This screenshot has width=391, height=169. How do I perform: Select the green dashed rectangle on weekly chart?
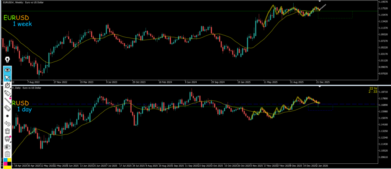coord(335,15)
